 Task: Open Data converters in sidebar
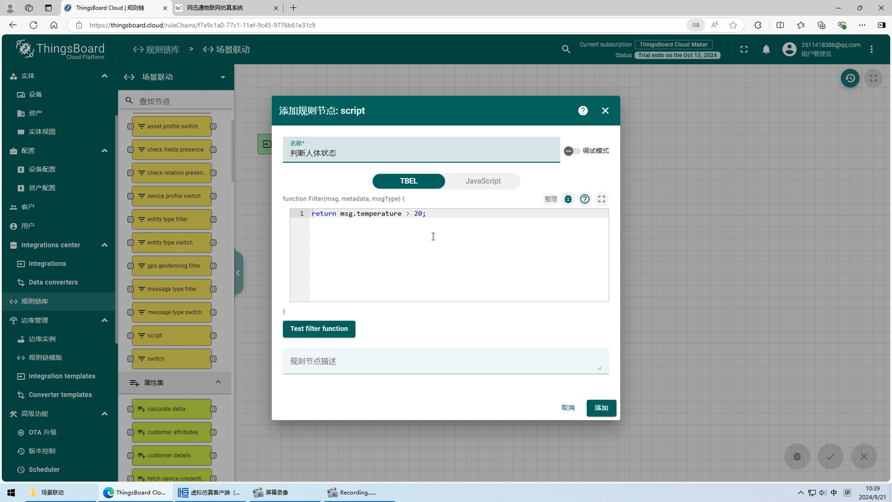click(53, 283)
